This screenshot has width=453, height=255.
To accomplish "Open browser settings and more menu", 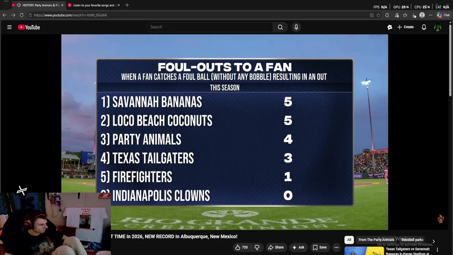I will [x=430, y=15].
